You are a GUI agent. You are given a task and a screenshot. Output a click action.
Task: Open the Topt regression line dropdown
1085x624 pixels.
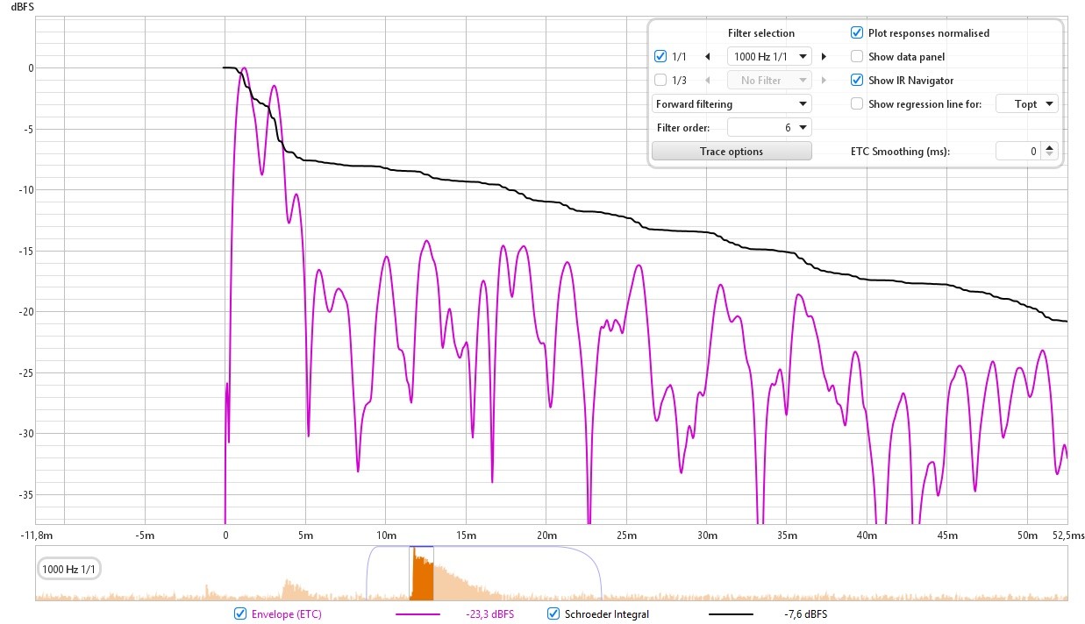(1027, 104)
